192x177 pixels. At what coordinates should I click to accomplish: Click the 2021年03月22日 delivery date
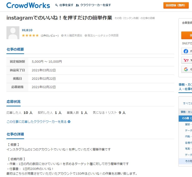click(x=44, y=70)
